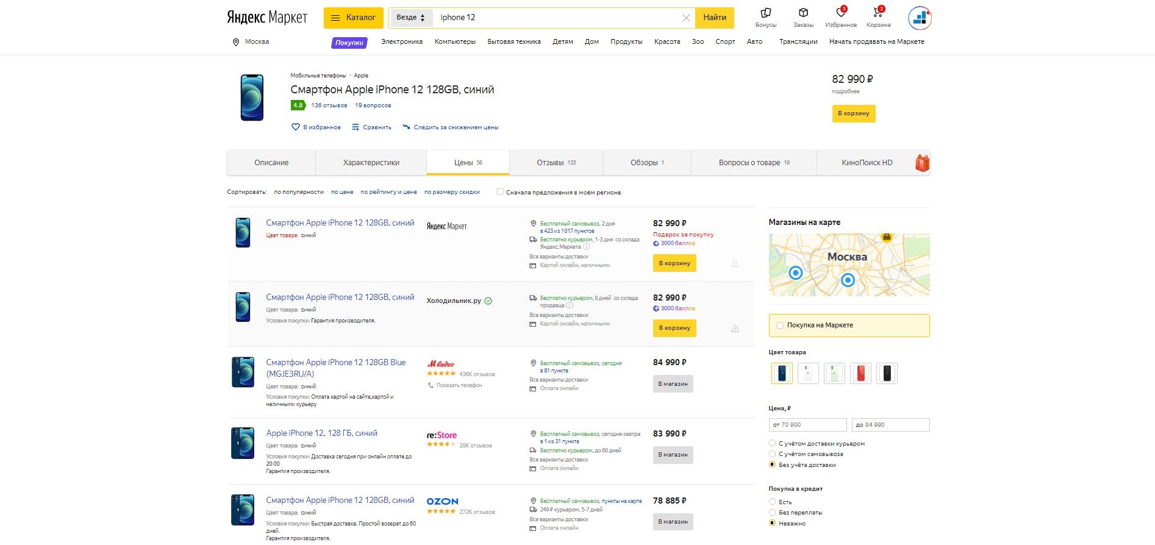Select the blue color swatch
Screen dimensions: 1155x545
coord(782,373)
